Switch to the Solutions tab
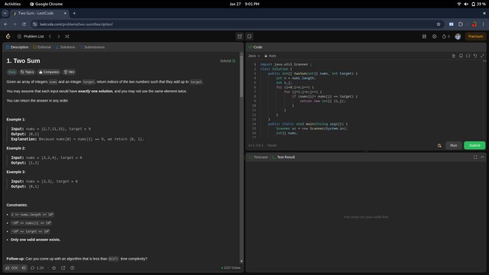 coord(65,47)
